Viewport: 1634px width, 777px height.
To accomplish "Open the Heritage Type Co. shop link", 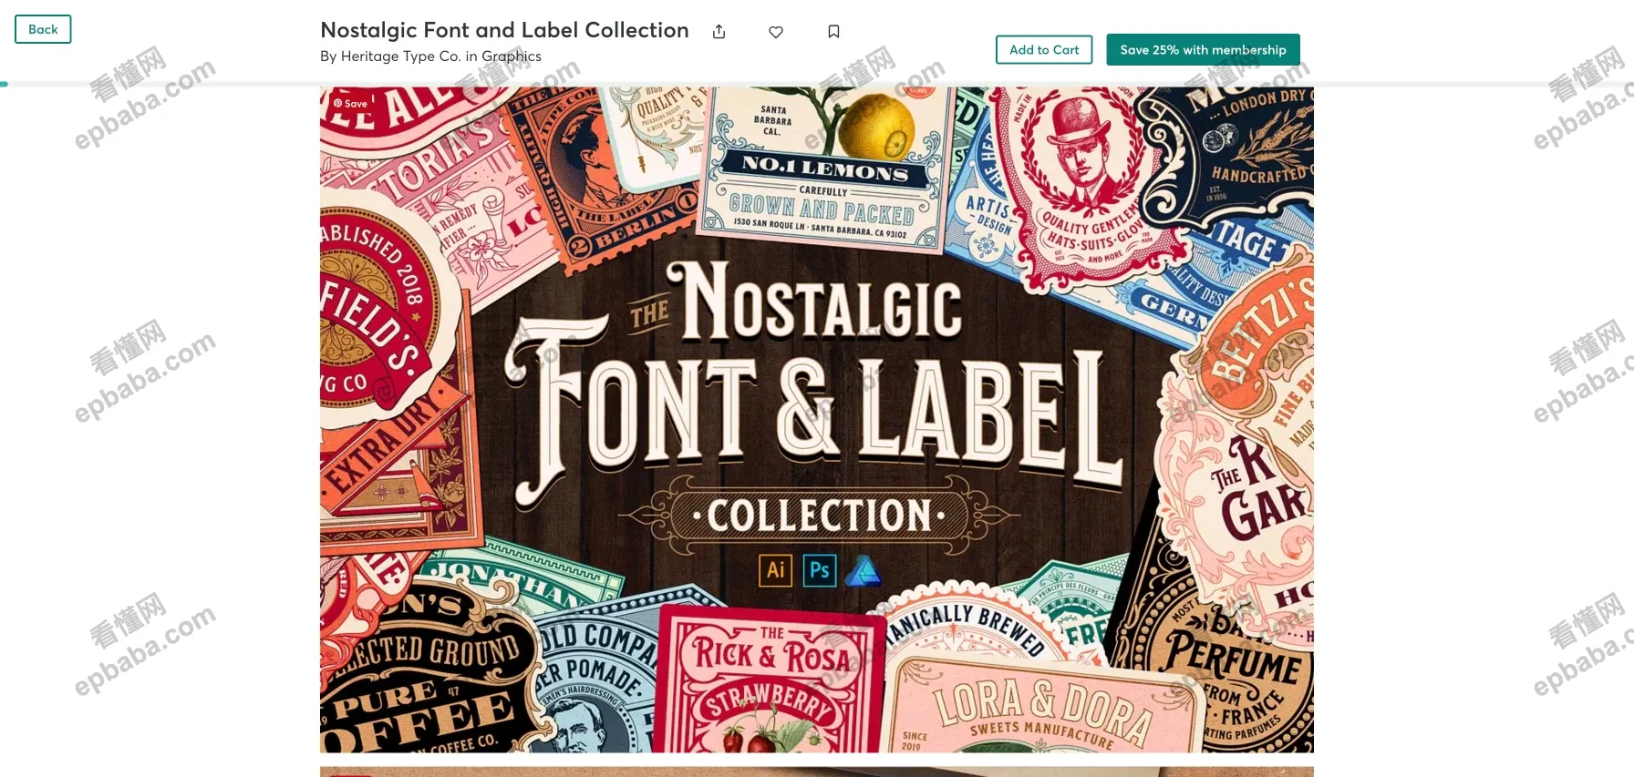I will (400, 56).
